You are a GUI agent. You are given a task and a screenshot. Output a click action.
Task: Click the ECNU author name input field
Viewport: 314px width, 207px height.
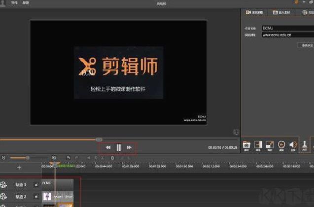pos(288,28)
